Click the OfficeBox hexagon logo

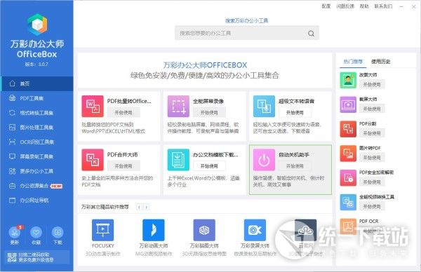[37, 24]
